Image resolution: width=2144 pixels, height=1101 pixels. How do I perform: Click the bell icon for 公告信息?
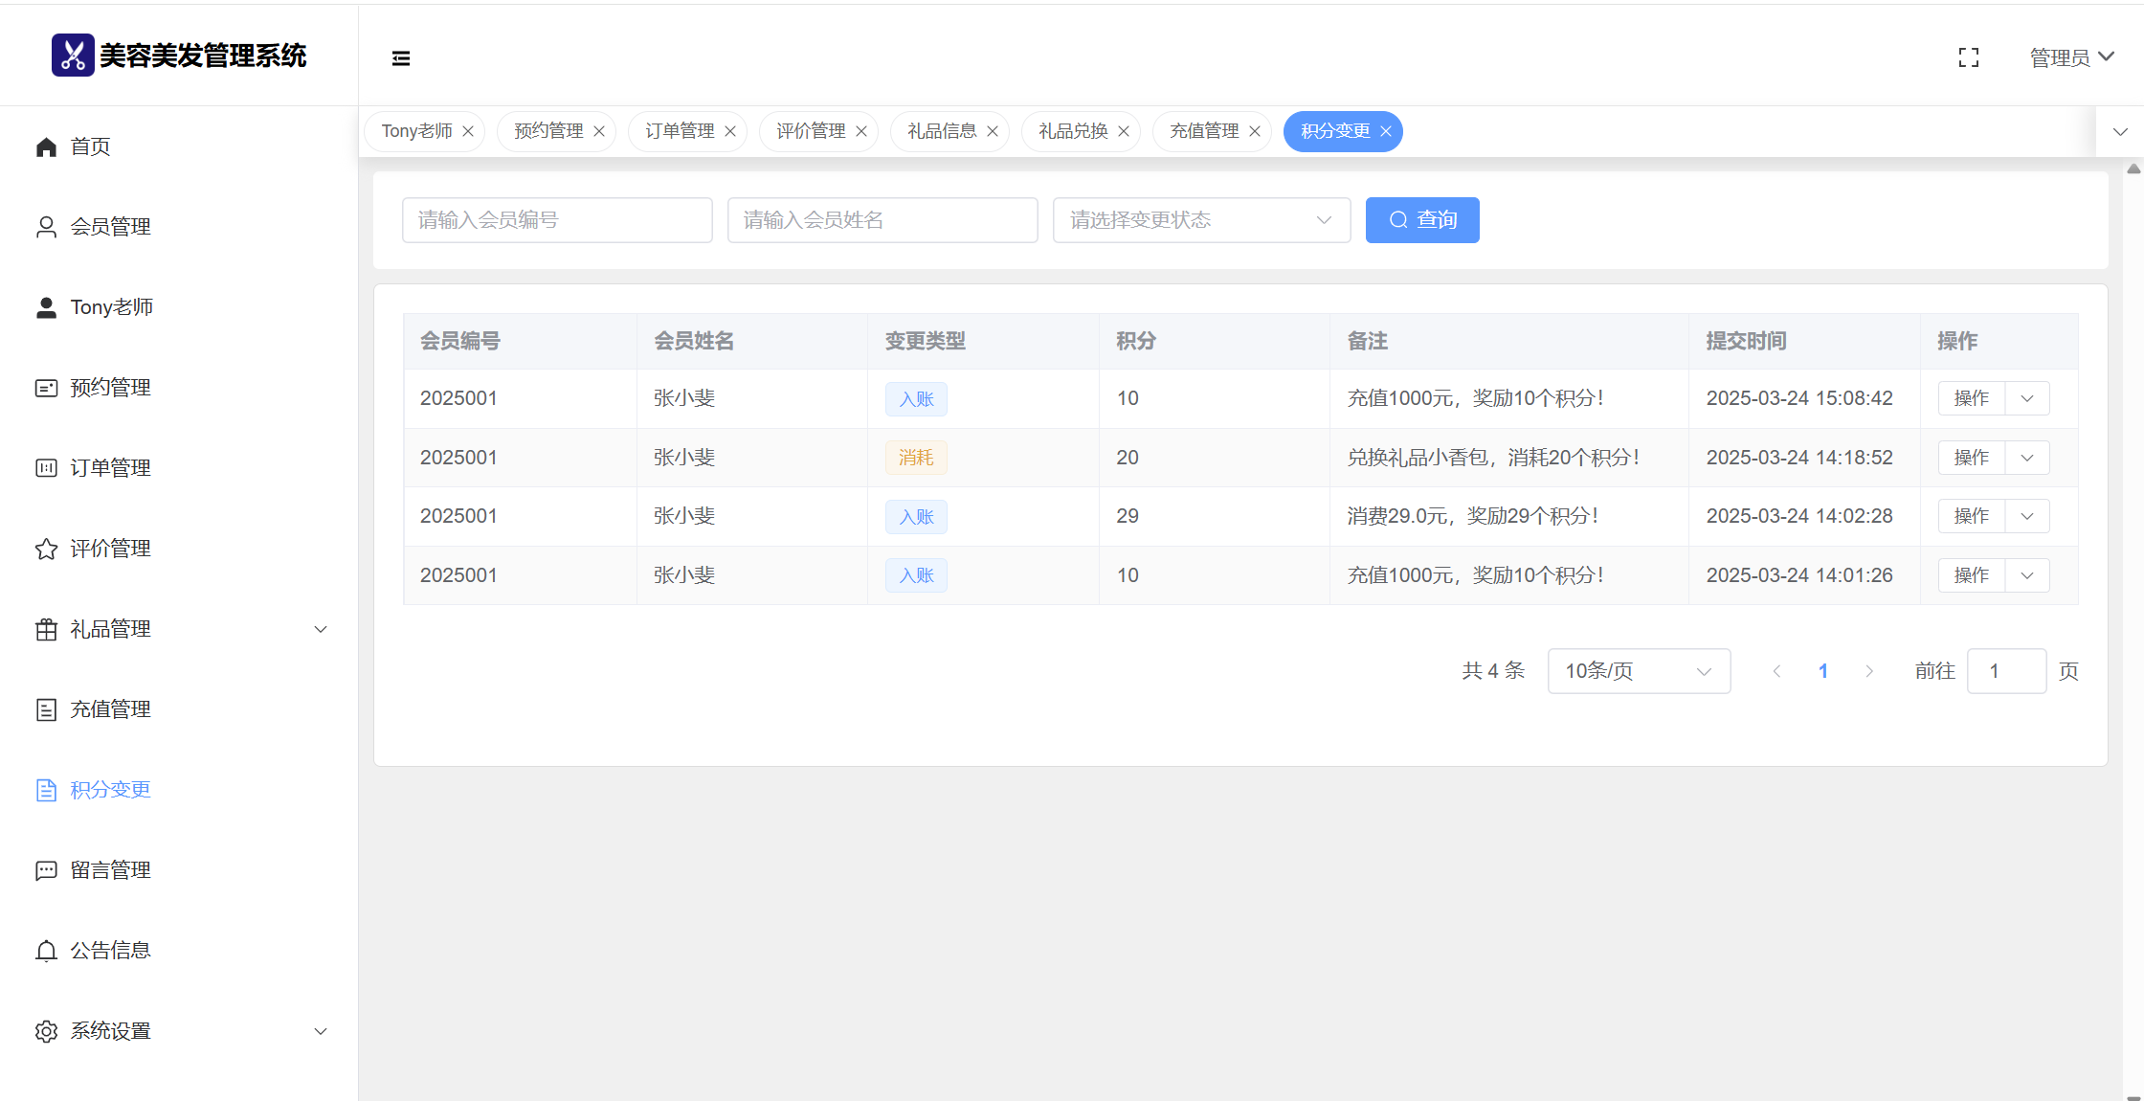(x=46, y=951)
